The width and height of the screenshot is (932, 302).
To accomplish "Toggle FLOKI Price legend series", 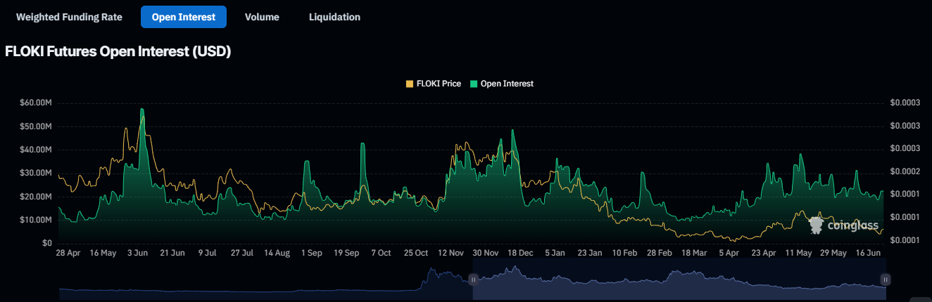I will (434, 84).
